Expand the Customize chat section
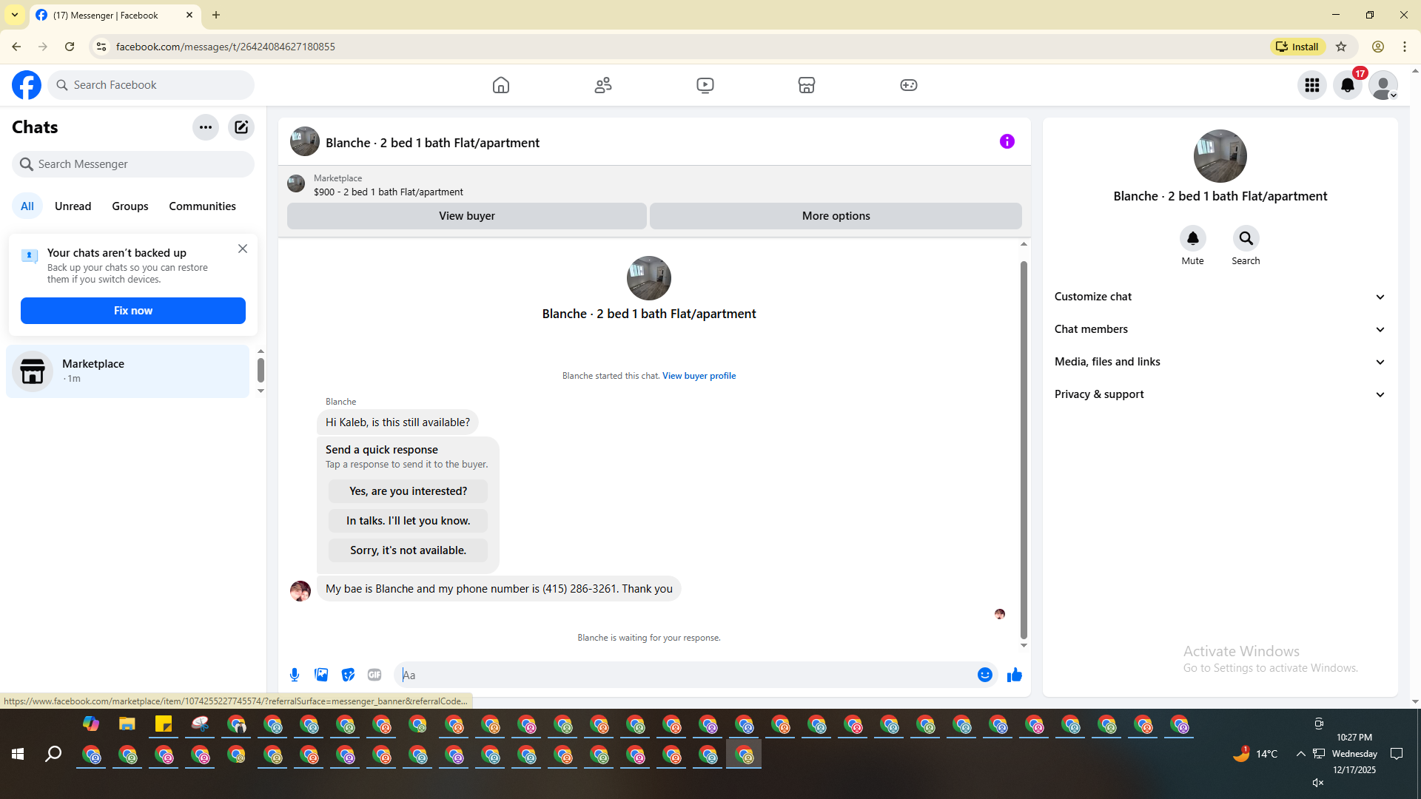The height and width of the screenshot is (799, 1421). [1220, 297]
